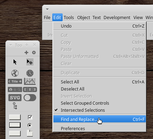This screenshot has height=139, width=153.
Task: Select the SVG icon widget
Action: click(x=15, y=98)
